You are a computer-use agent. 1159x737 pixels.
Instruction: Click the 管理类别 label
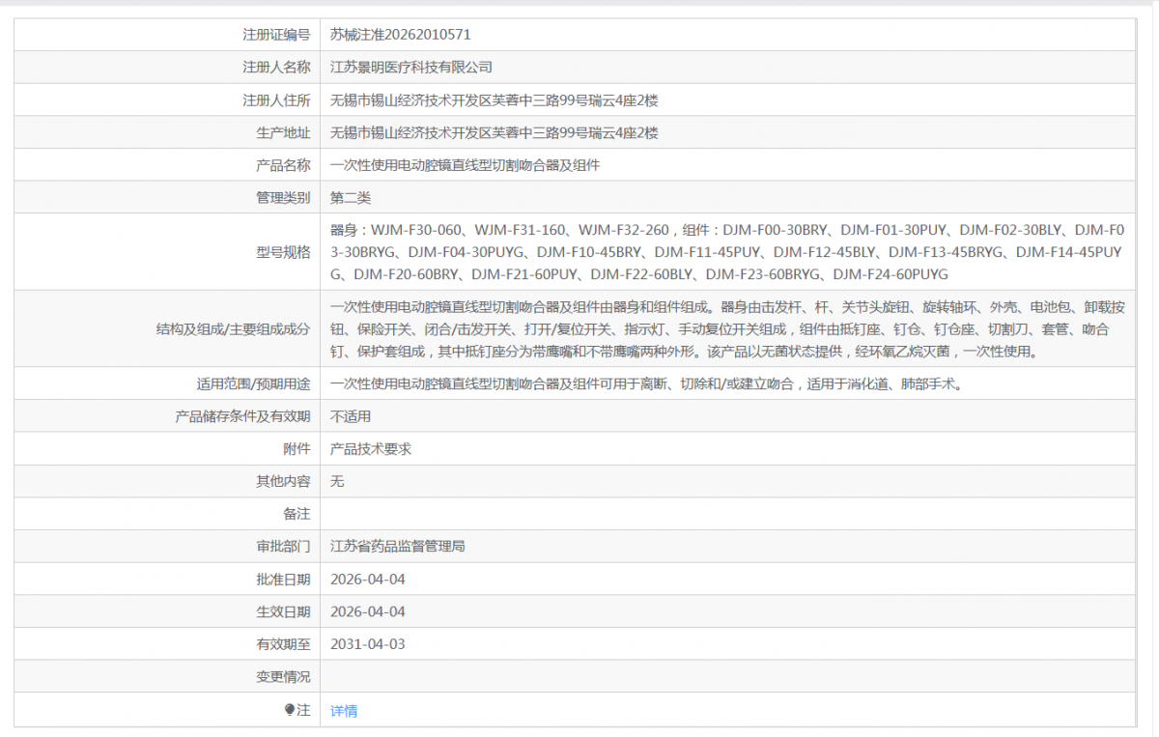click(283, 198)
